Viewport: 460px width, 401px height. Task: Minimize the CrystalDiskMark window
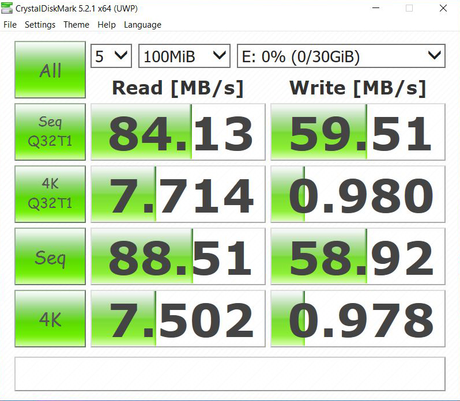tap(375, 9)
